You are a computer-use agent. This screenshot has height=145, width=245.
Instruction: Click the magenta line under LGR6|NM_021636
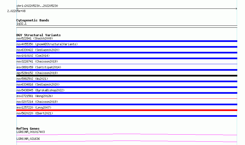coord(127,141)
